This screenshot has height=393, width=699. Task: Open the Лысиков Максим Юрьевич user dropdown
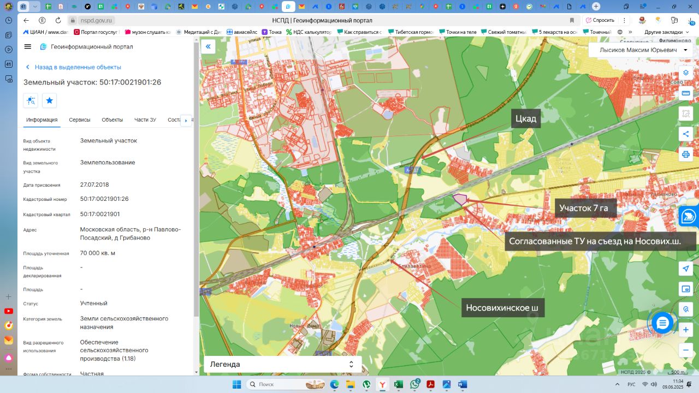pyautogui.click(x=640, y=50)
